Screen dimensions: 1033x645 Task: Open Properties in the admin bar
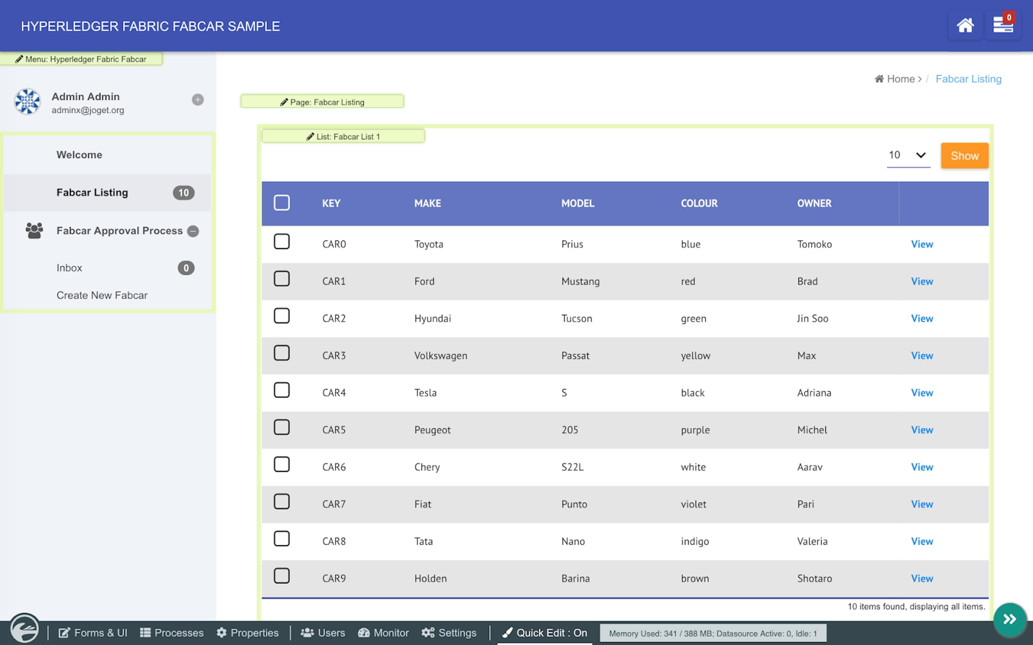coord(247,633)
